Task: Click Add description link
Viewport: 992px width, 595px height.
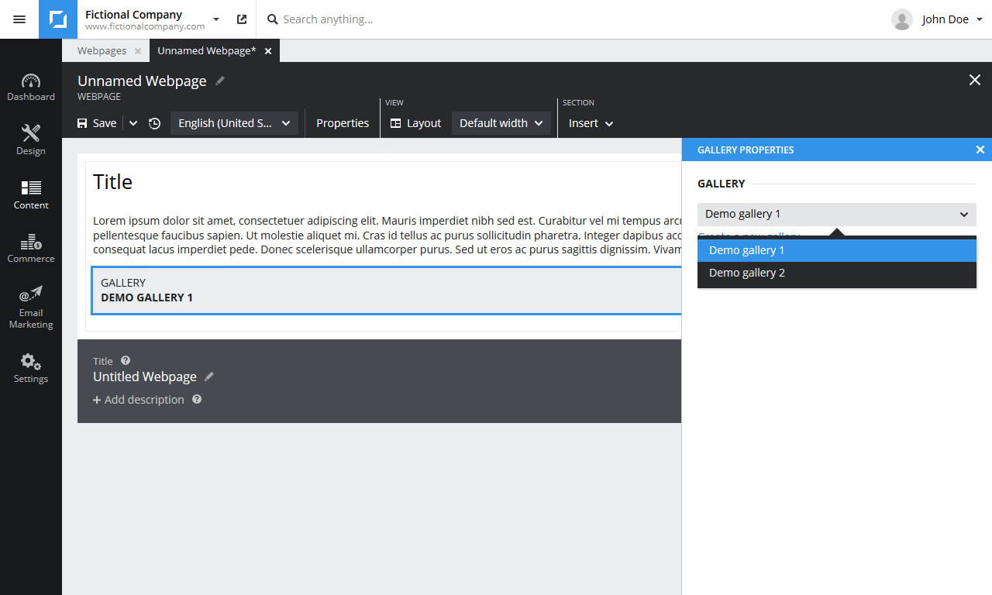Action: pos(139,400)
